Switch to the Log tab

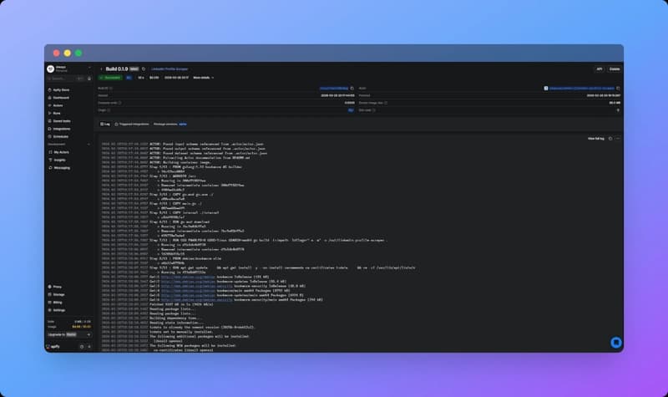click(105, 124)
